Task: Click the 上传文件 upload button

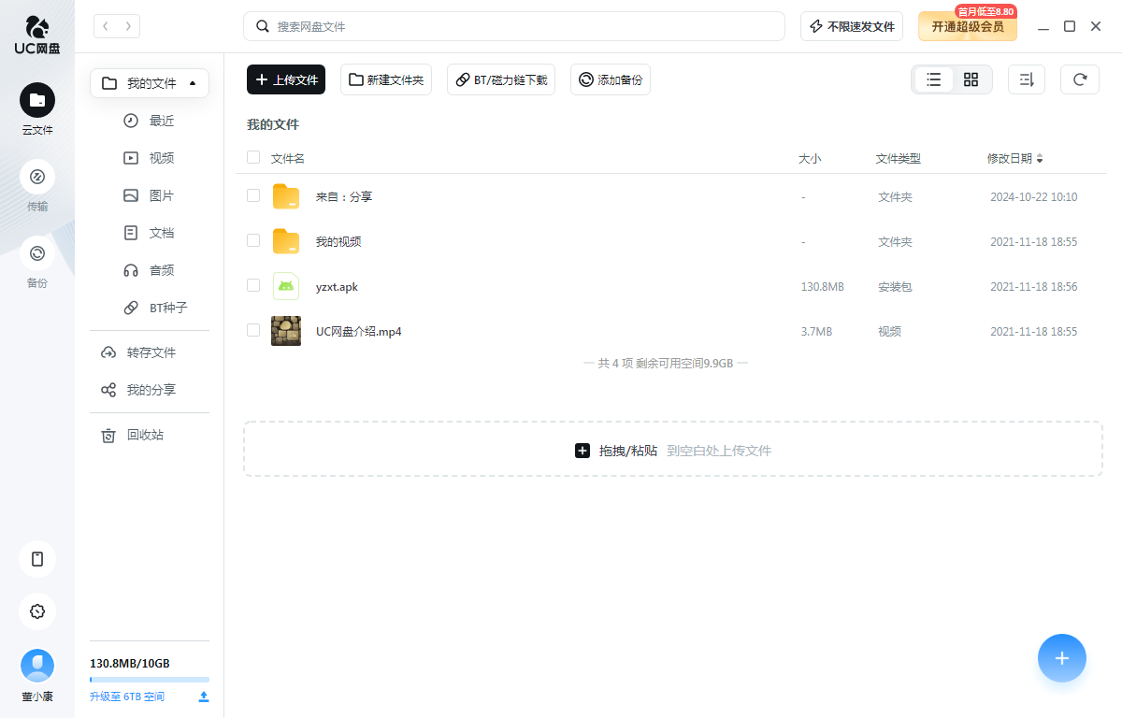Action: [x=286, y=79]
